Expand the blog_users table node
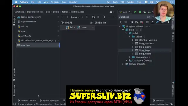Screen dimensions: 188x106 point(132,54)
